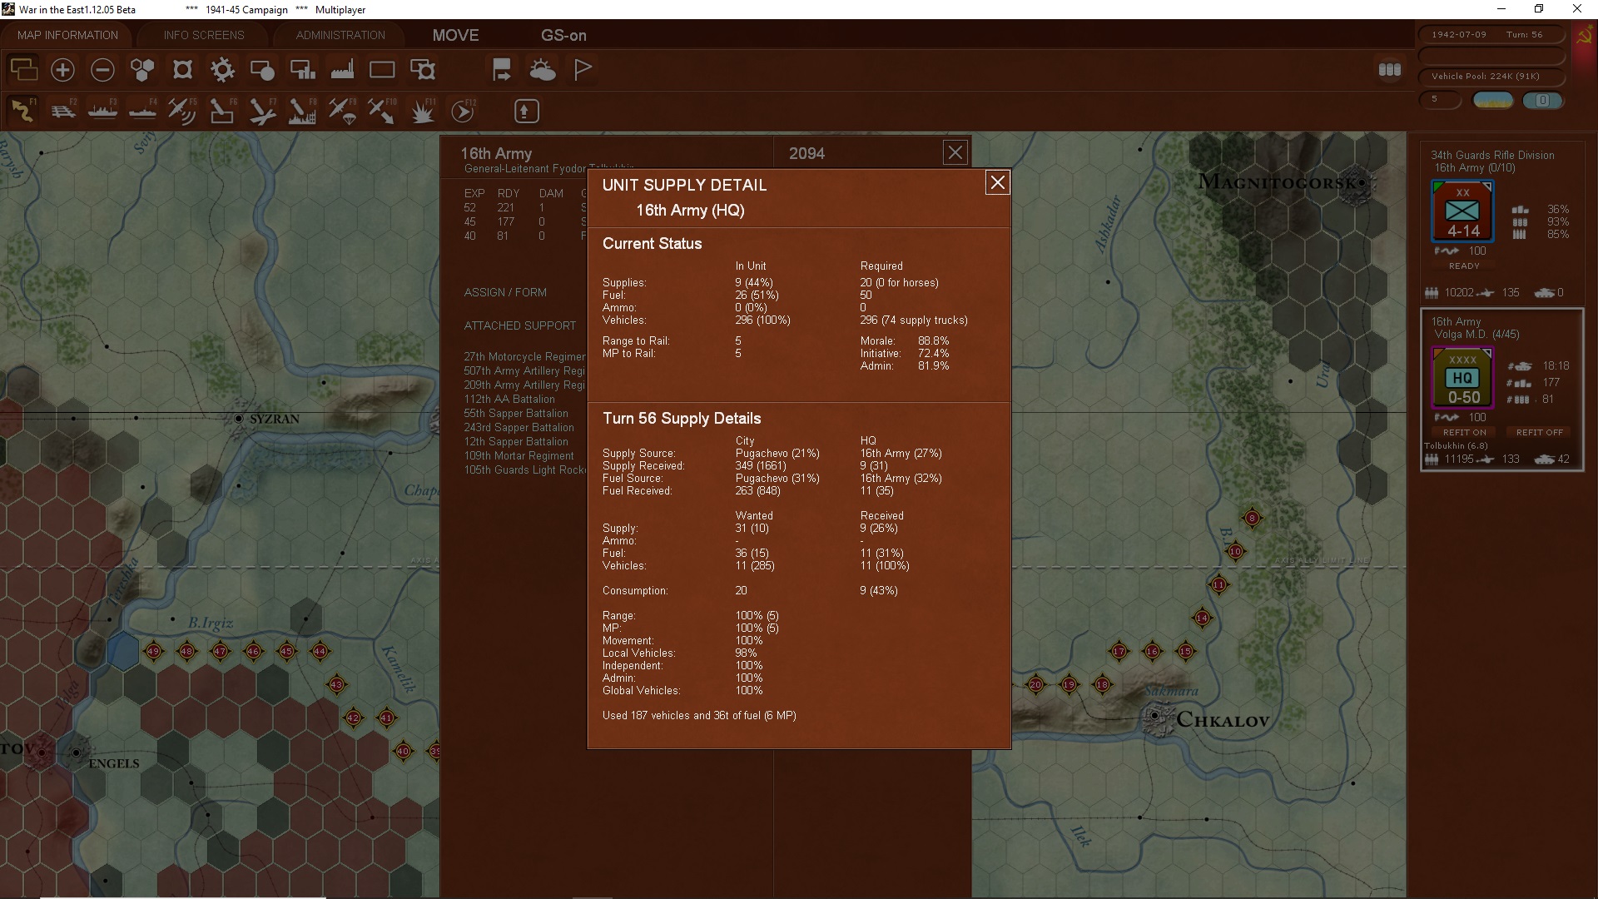Select the F5 air recon icon

[182, 111]
